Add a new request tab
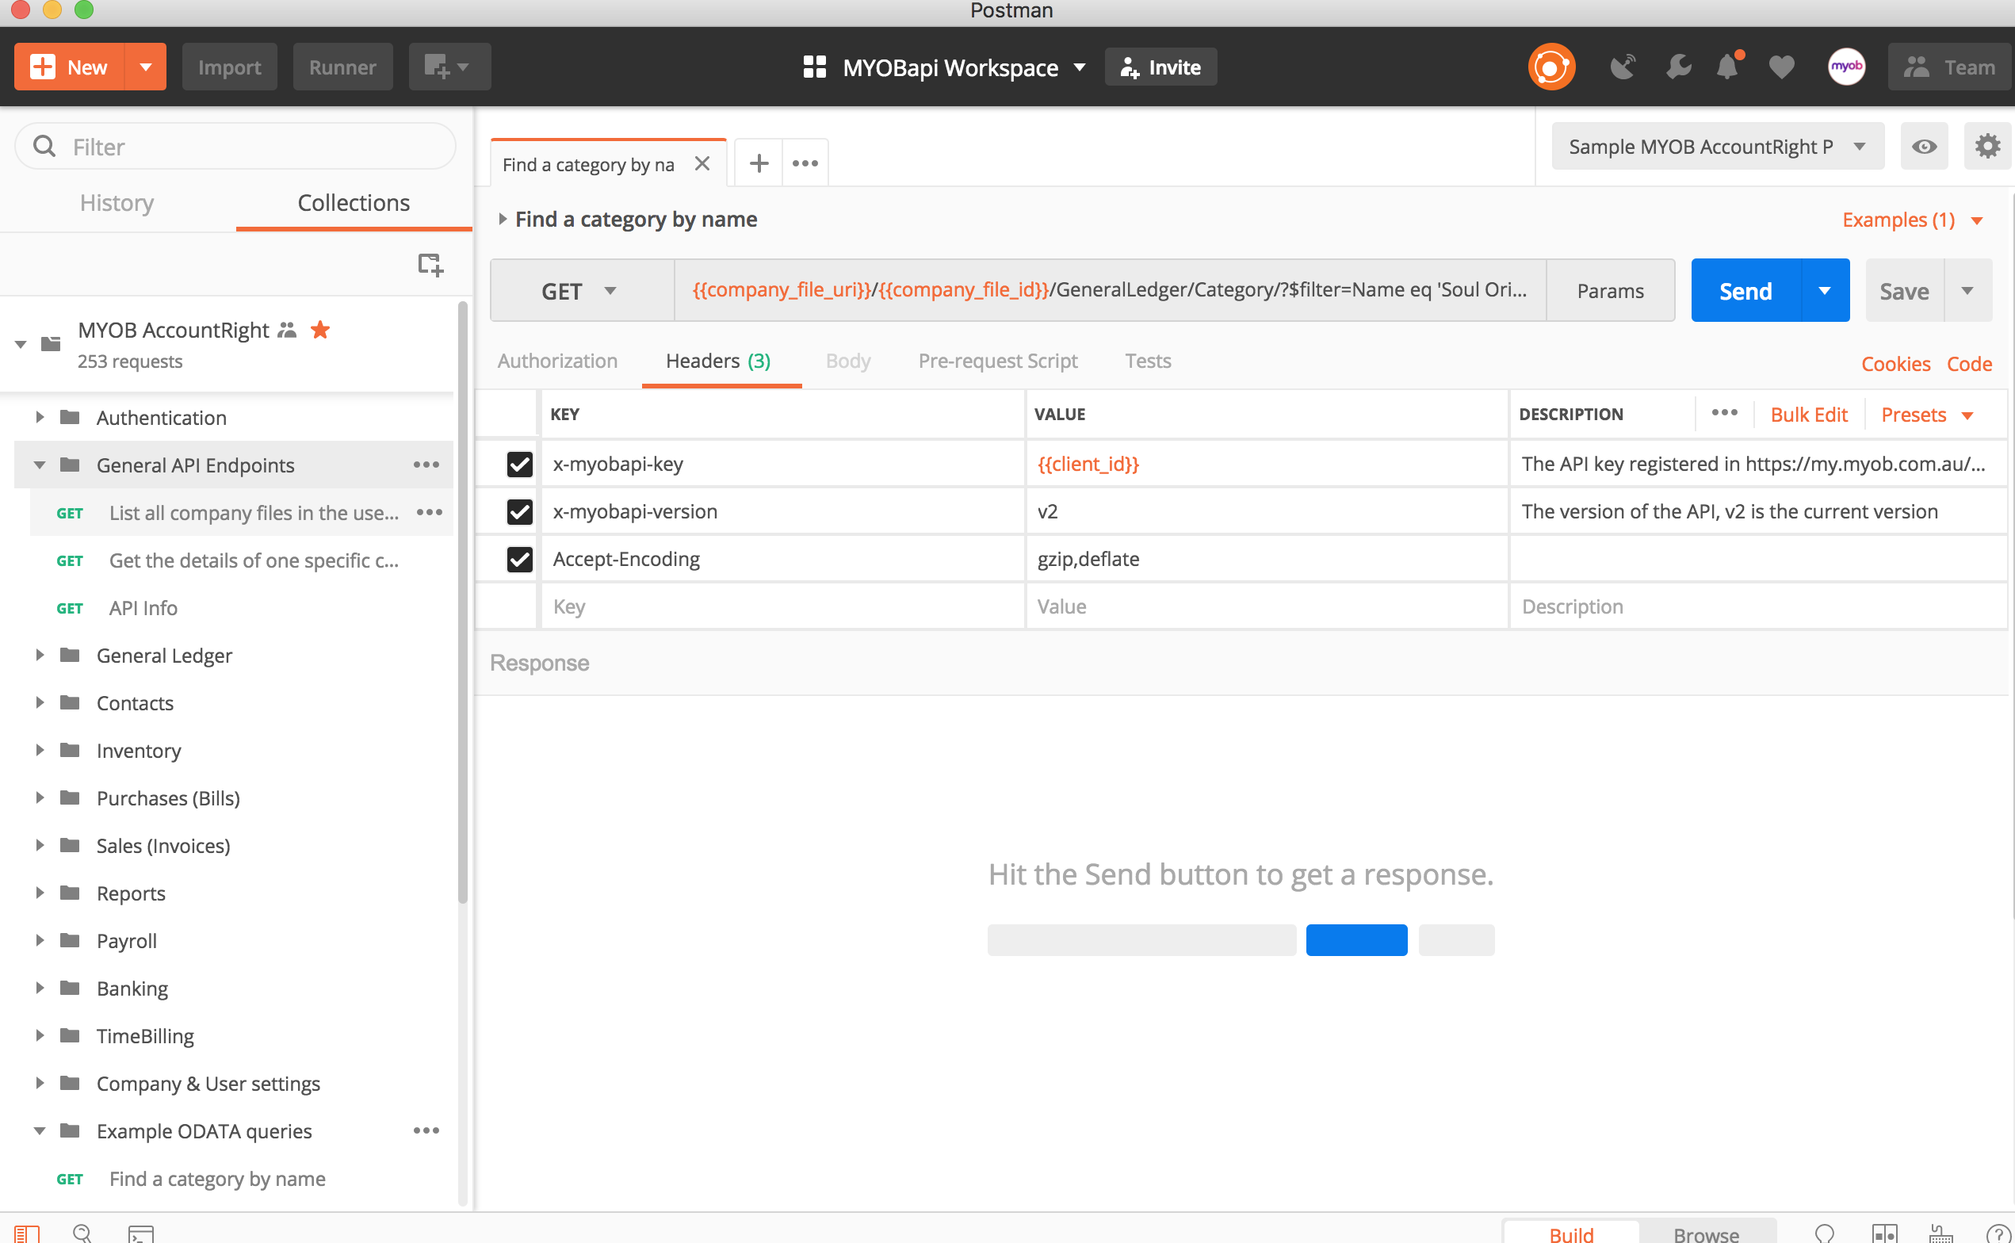2015x1243 pixels. pos(759,163)
